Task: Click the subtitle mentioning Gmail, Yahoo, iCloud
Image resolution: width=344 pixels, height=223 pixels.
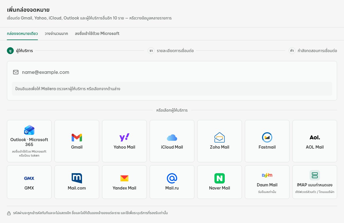Action: (x=89, y=18)
